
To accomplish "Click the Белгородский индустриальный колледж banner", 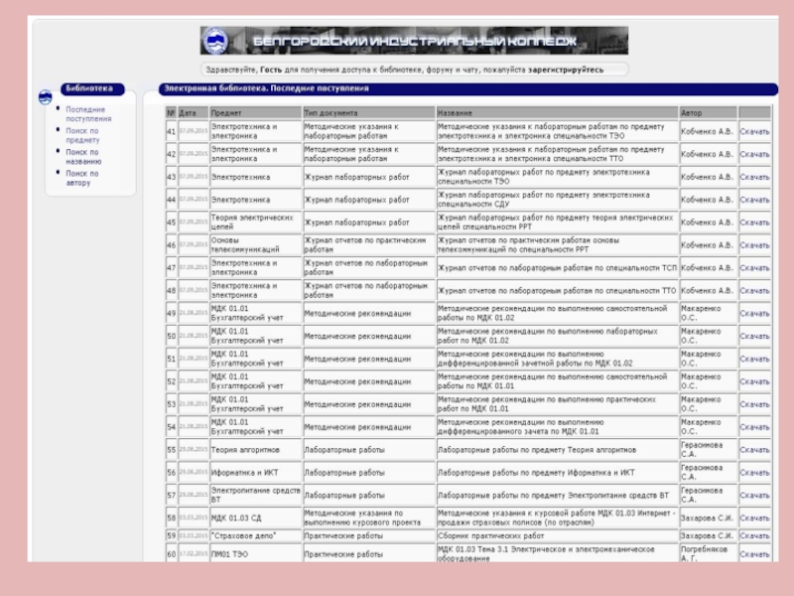I will [x=414, y=41].
